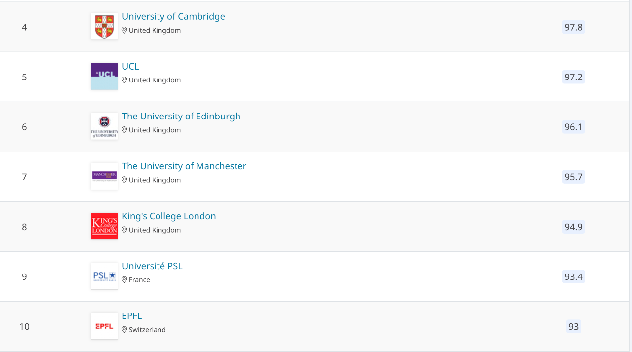632x352 pixels.
Task: Click the 97.8 score badge
Action: [x=573, y=27]
